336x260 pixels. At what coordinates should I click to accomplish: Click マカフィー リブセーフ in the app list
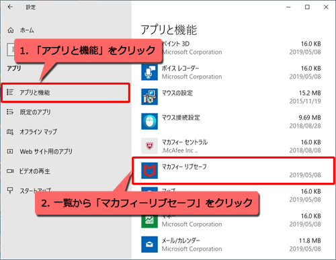tap(233, 171)
